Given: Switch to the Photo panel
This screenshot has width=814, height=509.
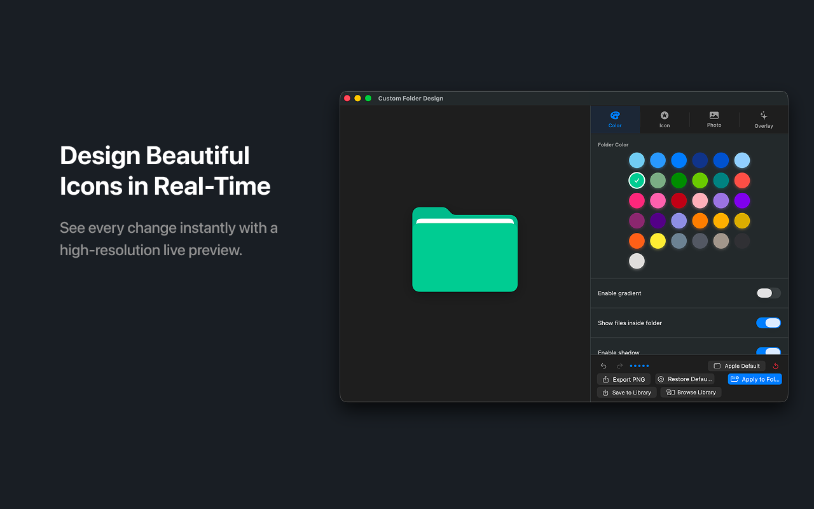Looking at the screenshot, I should click(x=714, y=120).
